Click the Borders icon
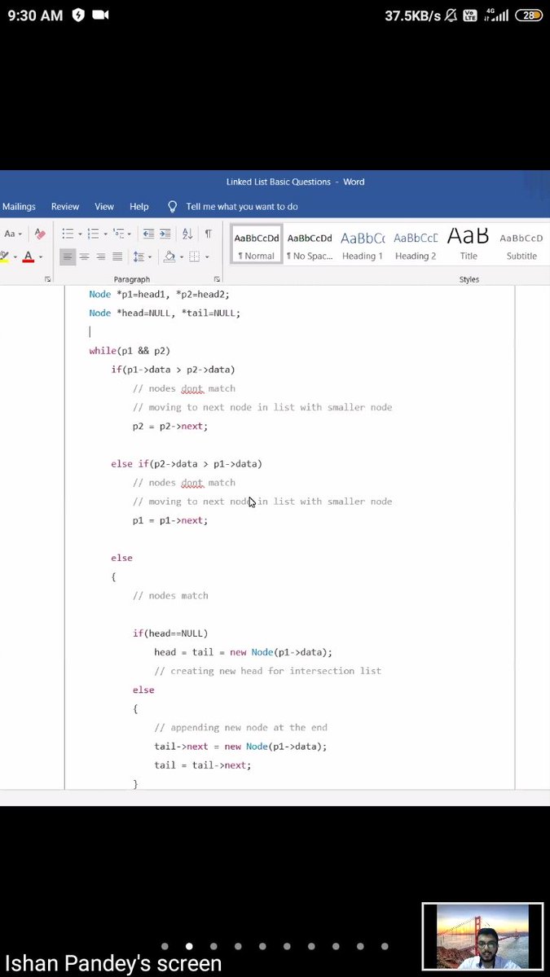The image size is (550, 977). click(194, 256)
